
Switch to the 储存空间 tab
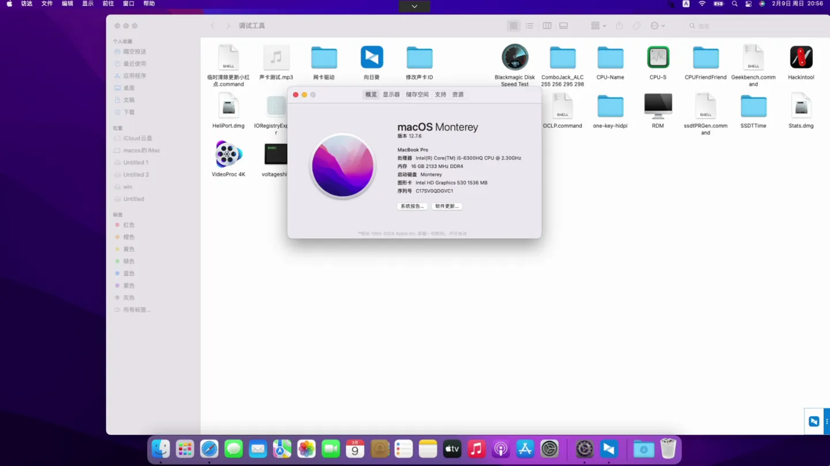417,94
